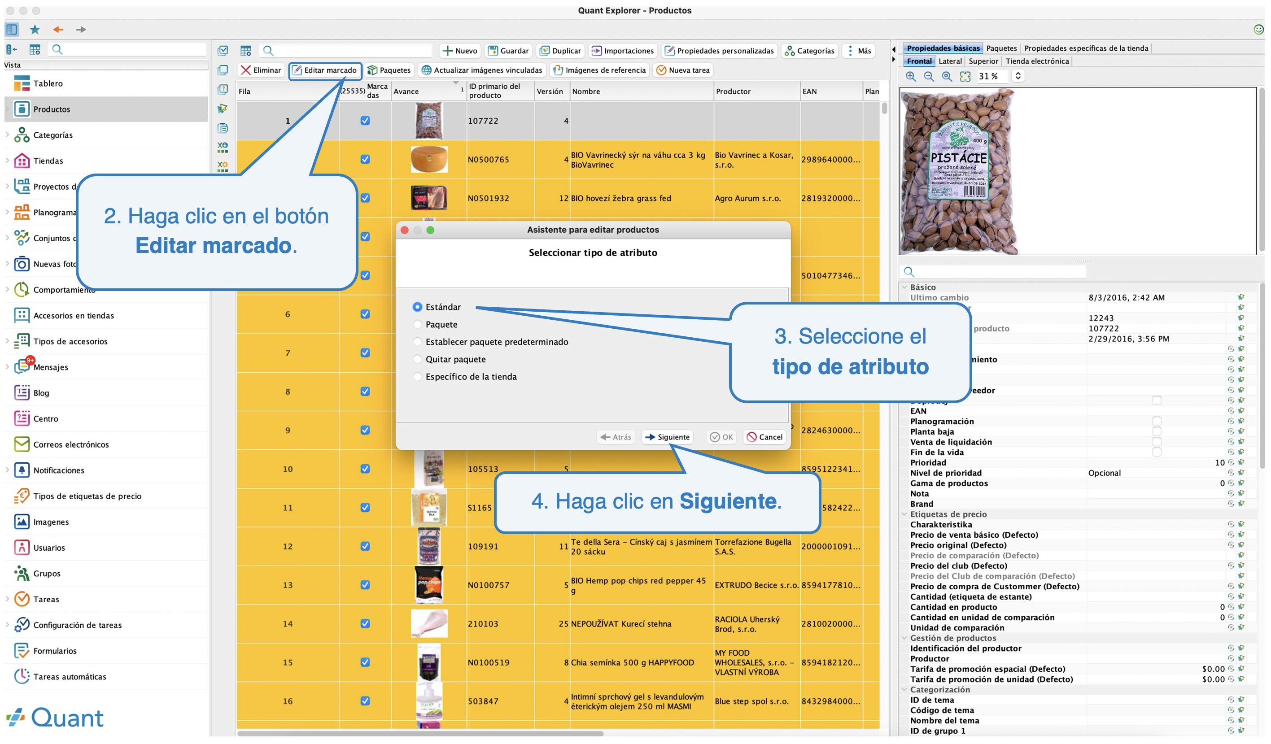Open the Tablero dashboard icon
The image size is (1271, 744).
[22, 84]
